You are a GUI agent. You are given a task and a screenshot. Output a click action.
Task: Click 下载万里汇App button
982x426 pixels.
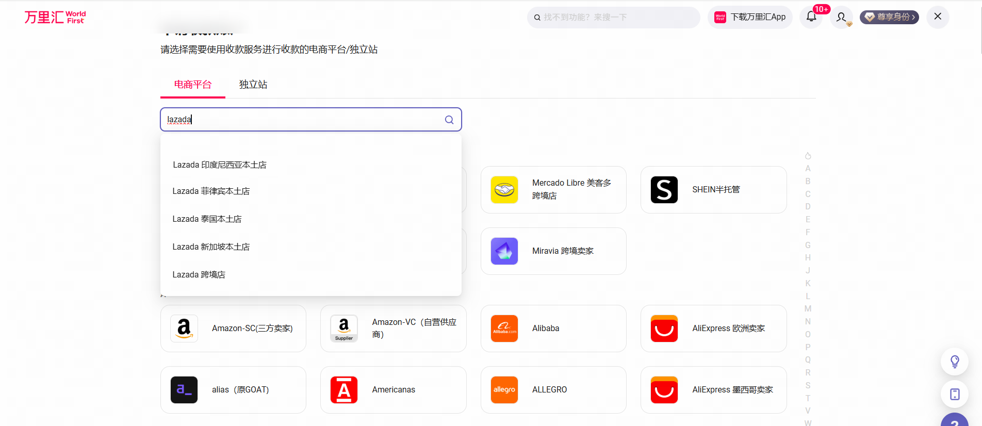[750, 17]
